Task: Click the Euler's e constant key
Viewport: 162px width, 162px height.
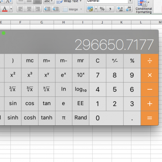Action: pyautogui.click(x=64, y=104)
